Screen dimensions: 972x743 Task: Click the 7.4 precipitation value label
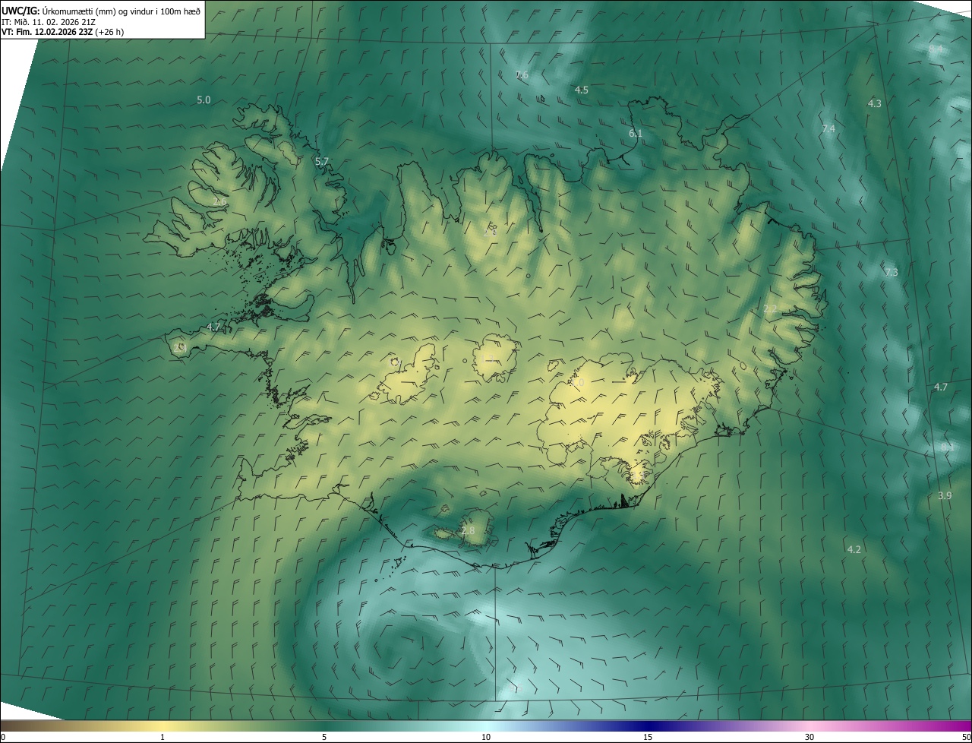pos(828,129)
